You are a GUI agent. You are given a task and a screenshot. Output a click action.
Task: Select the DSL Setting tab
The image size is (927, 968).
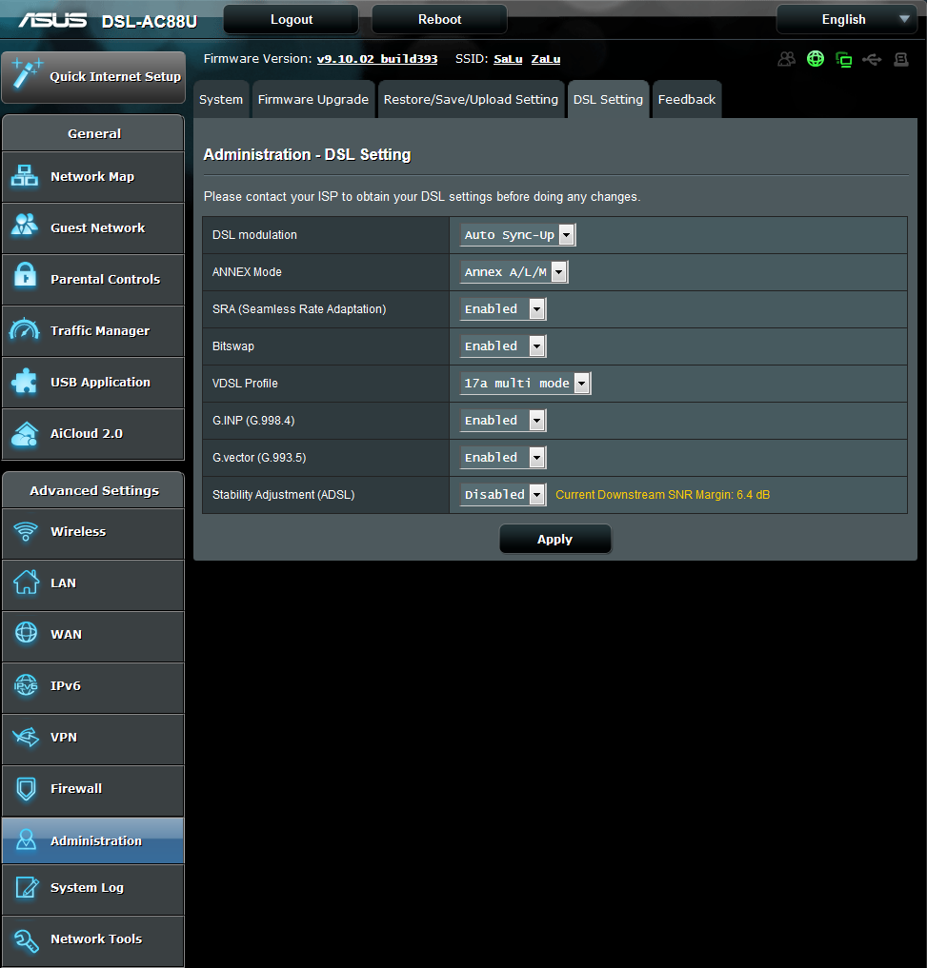pos(608,99)
